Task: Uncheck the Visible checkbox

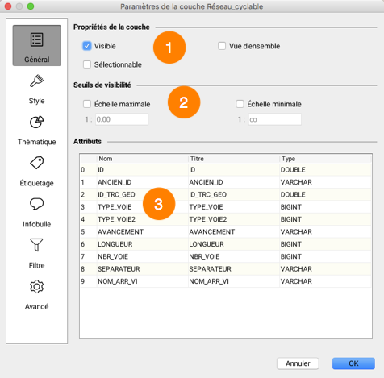Action: click(x=87, y=46)
